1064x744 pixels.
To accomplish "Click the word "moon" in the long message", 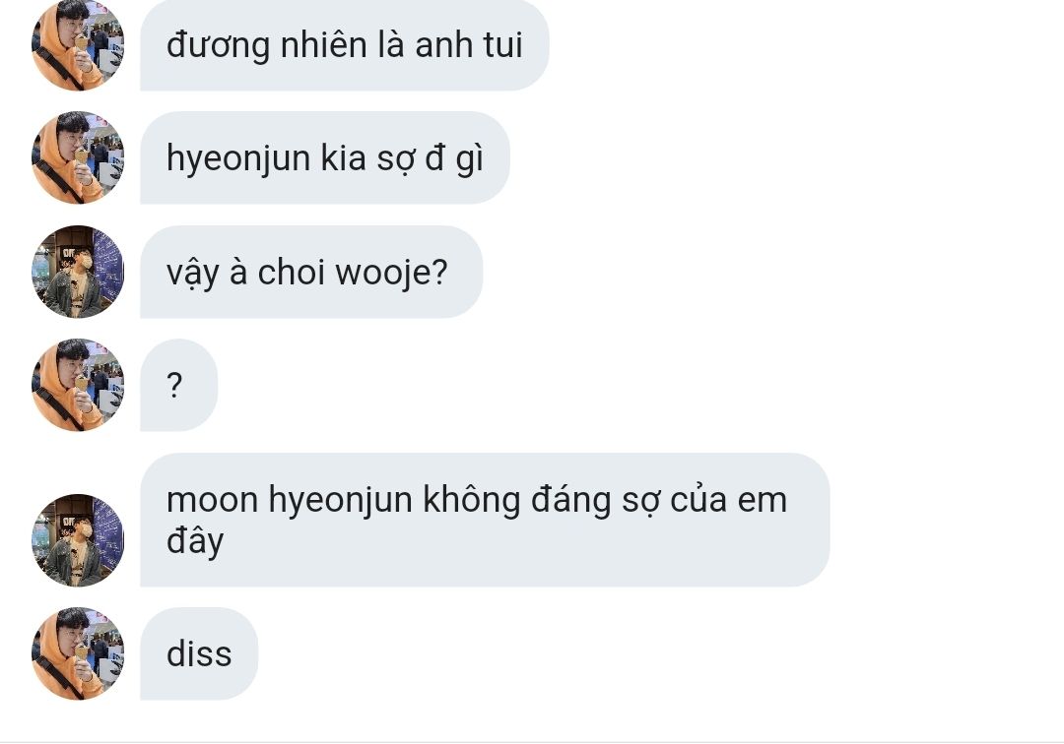I will pos(213,500).
